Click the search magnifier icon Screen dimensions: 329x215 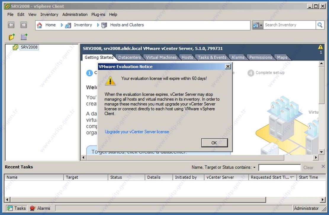point(320,25)
